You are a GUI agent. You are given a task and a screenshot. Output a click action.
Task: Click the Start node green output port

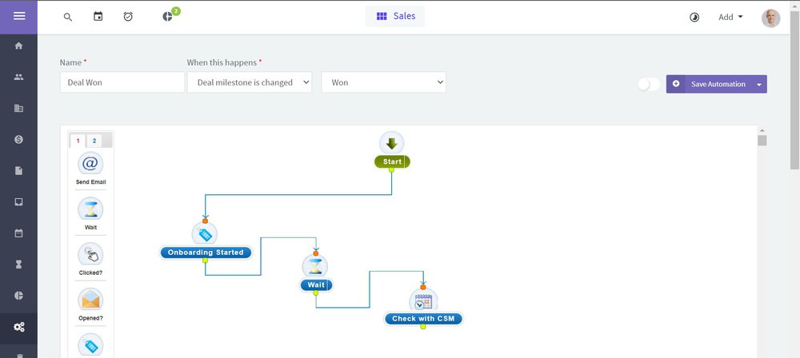coord(391,170)
